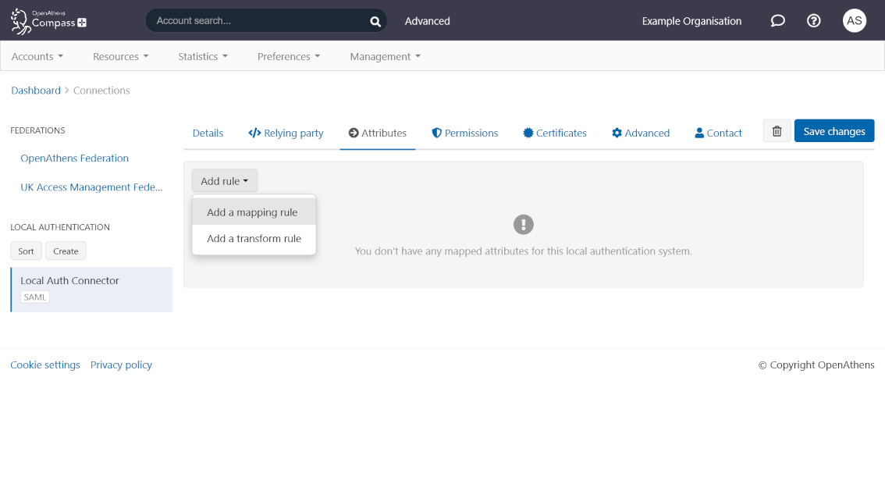
Task: Open the OpenAthens Federation link
Action: [x=75, y=158]
